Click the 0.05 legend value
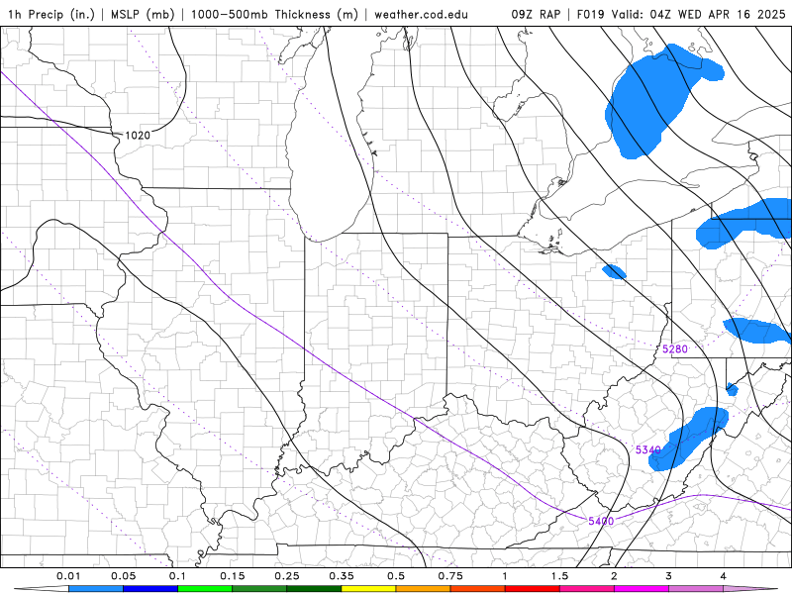This screenshot has width=792, height=594. pyautogui.click(x=123, y=576)
